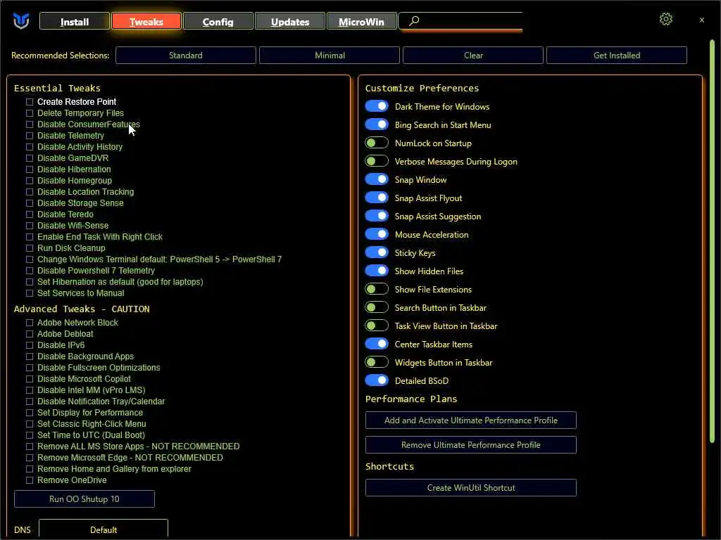Toggle the Snap Window switch
Screen dimensions: 721x540
click(377, 179)
